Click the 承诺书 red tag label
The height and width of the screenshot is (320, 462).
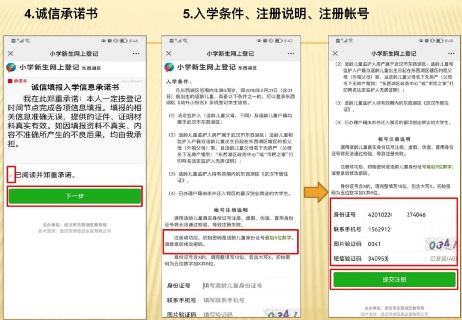[18, 81]
